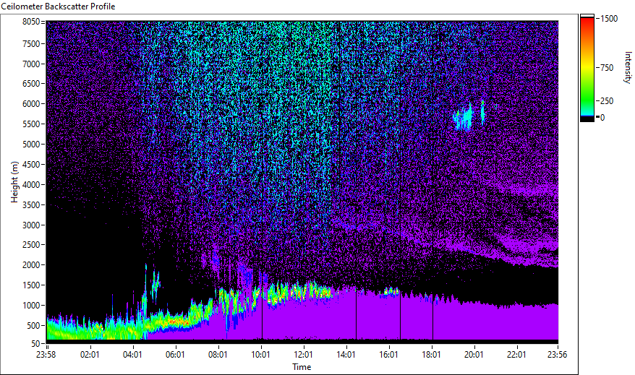Click the 7000 height axis value
Image resolution: width=635 pixels, height=375 pixels.
[x=31, y=64]
